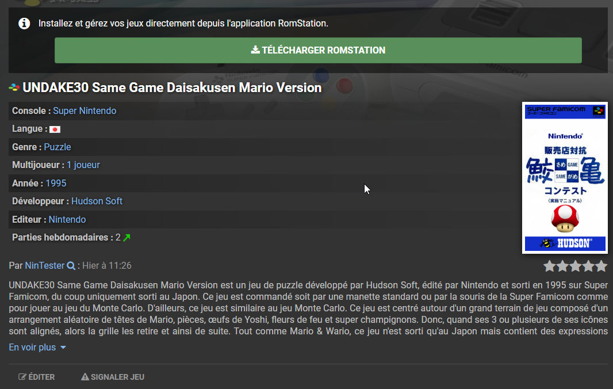The height and width of the screenshot is (389, 613).
Task: Open the game box cover image
Action: (x=565, y=178)
